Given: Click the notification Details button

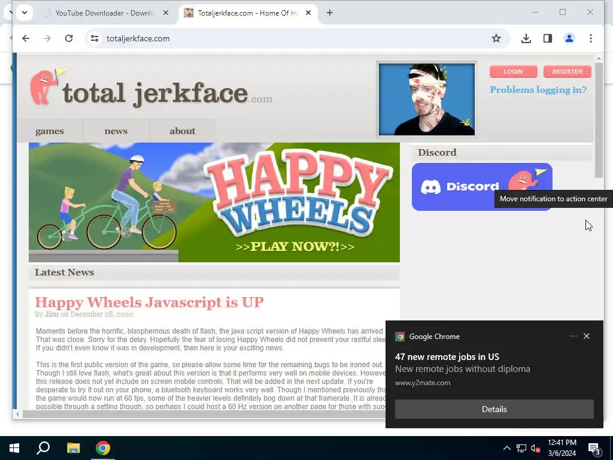Looking at the screenshot, I should pyautogui.click(x=494, y=409).
